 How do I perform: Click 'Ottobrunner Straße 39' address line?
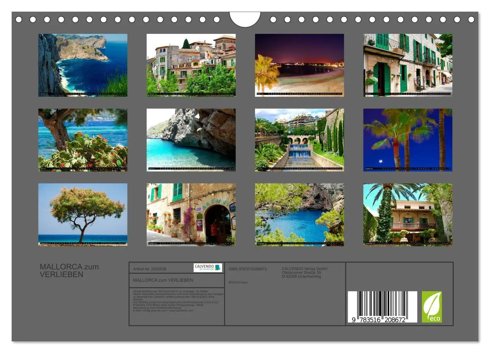(301, 273)
